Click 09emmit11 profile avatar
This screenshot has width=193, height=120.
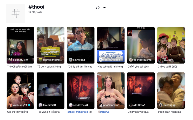tap(41, 105)
